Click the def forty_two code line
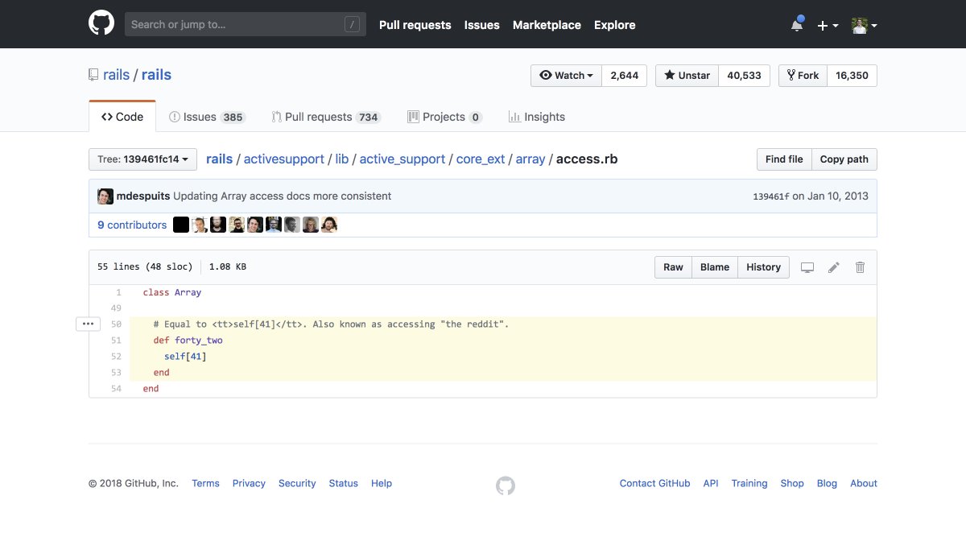The width and height of the screenshot is (966, 537). pyautogui.click(x=502, y=341)
